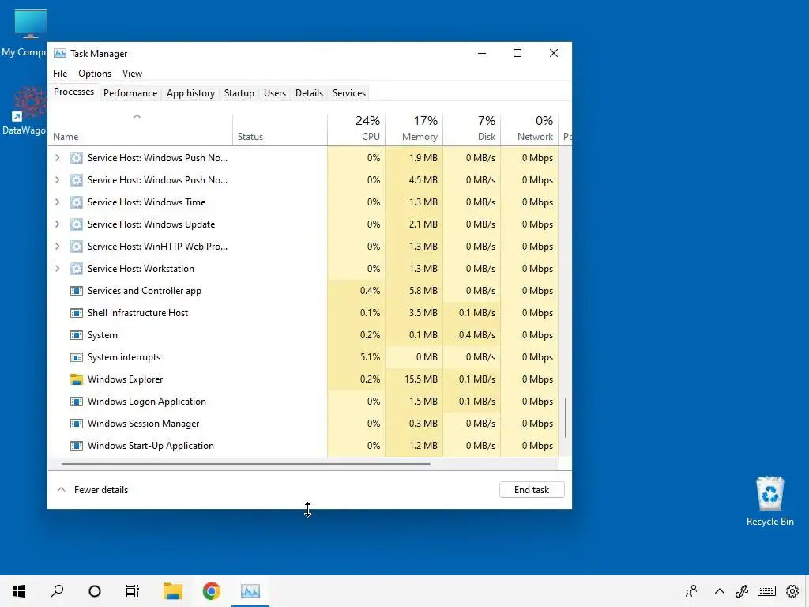Open the touch keyboard tray icon
The height and width of the screenshot is (607, 809).
[766, 591]
